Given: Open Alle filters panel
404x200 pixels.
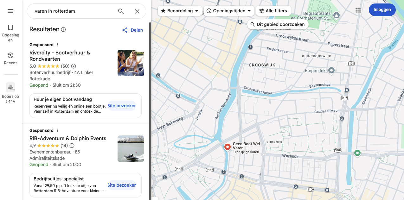Looking at the screenshot, I should (x=273, y=11).
